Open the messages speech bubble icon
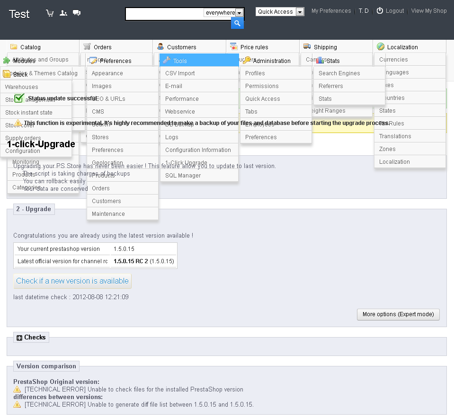Viewport: 454px width, 418px height. (x=77, y=13)
